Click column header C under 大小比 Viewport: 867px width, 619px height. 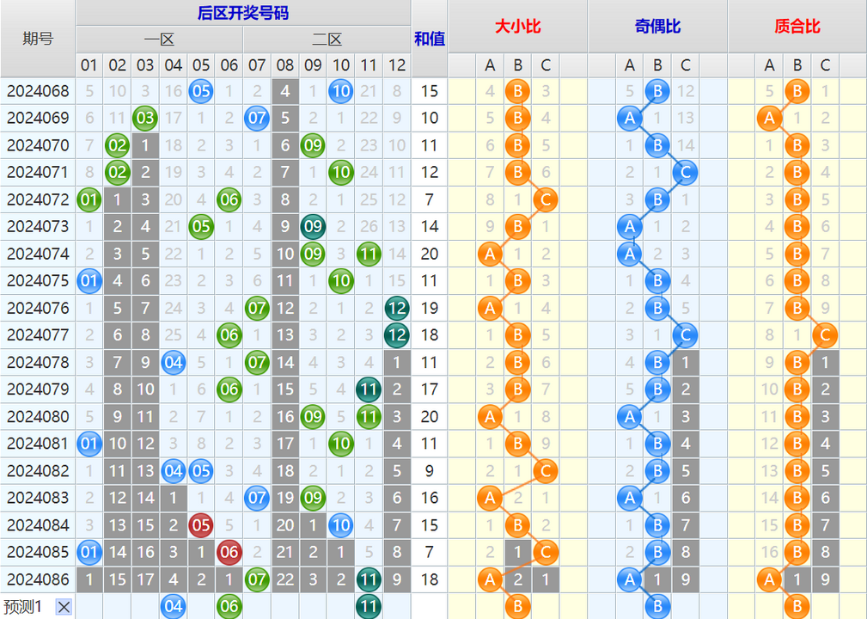click(x=545, y=65)
